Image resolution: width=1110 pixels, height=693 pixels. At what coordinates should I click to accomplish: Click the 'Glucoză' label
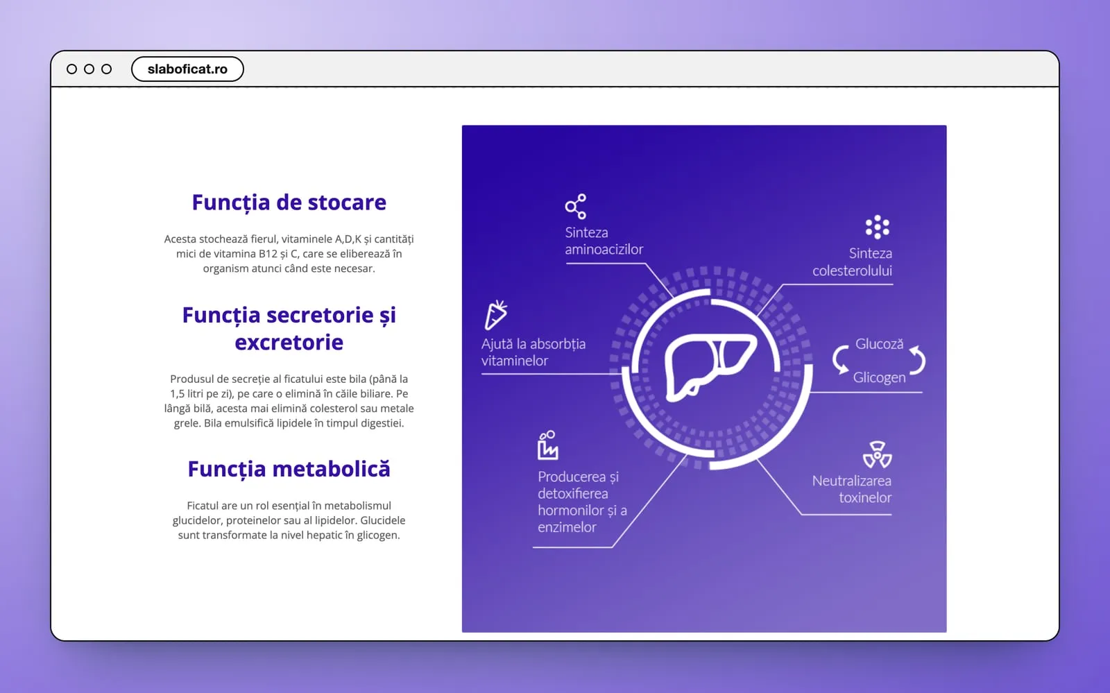click(x=879, y=344)
